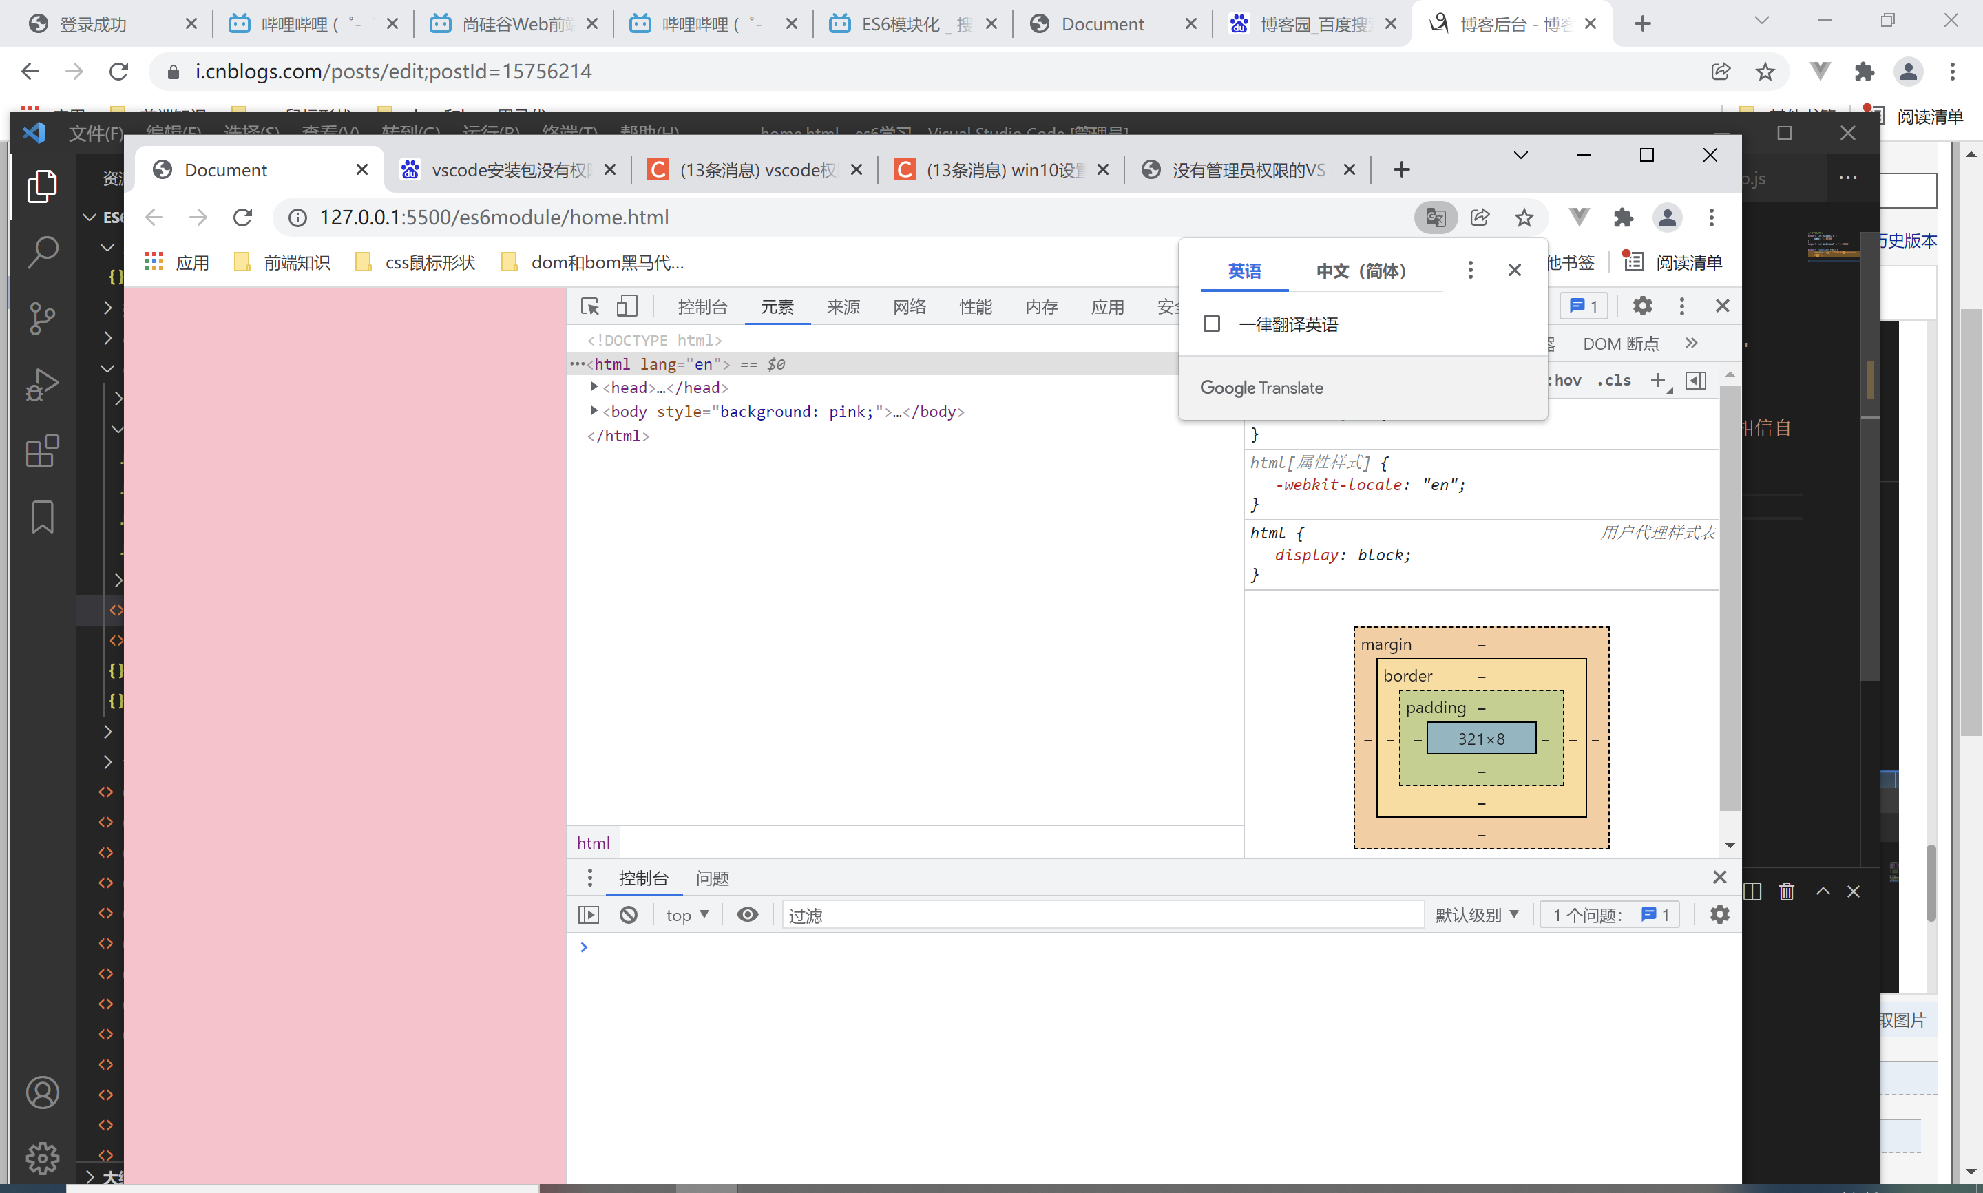Open frontend knowledge bookmark folder
This screenshot has height=1193, width=1983.
(x=282, y=262)
